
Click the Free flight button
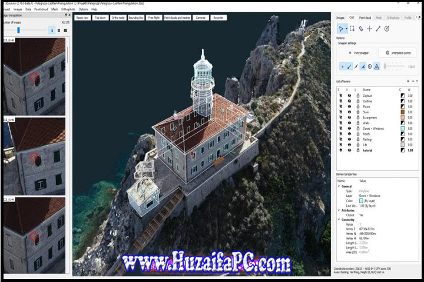[x=154, y=18]
